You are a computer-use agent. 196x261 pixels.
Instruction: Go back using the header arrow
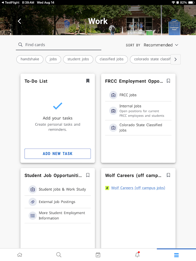tap(20, 21)
